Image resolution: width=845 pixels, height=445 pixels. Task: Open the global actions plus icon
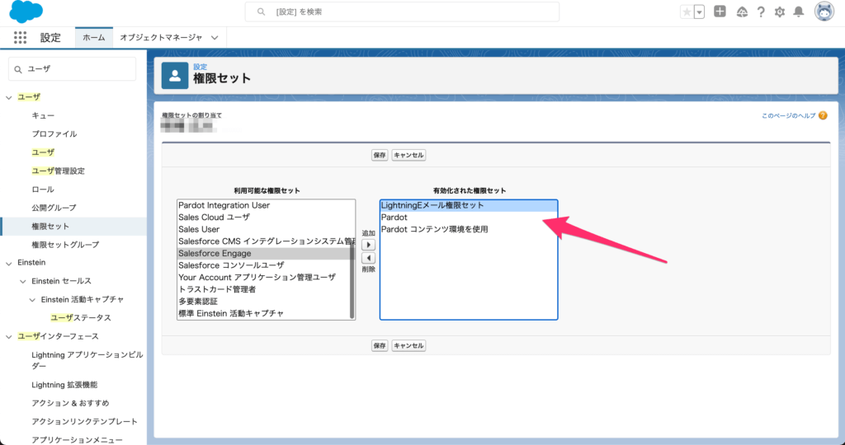[x=720, y=12]
